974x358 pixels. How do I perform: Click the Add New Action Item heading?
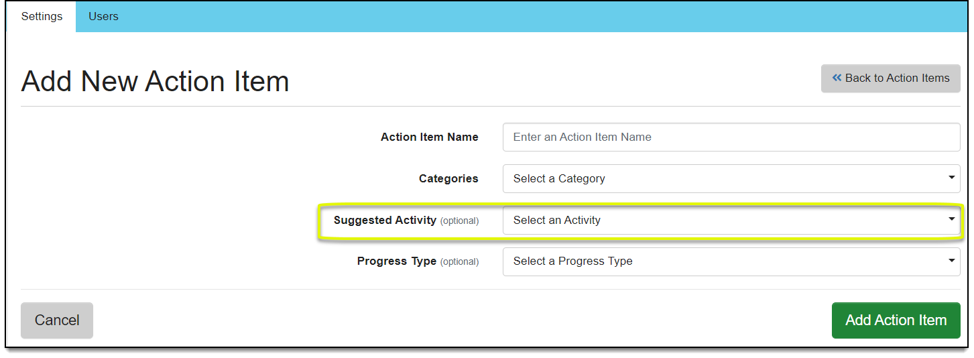tap(155, 82)
